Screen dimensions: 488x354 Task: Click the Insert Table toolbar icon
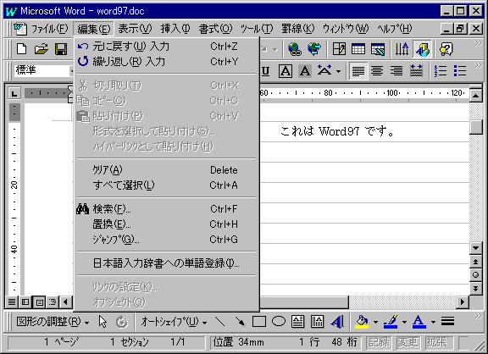(358, 49)
